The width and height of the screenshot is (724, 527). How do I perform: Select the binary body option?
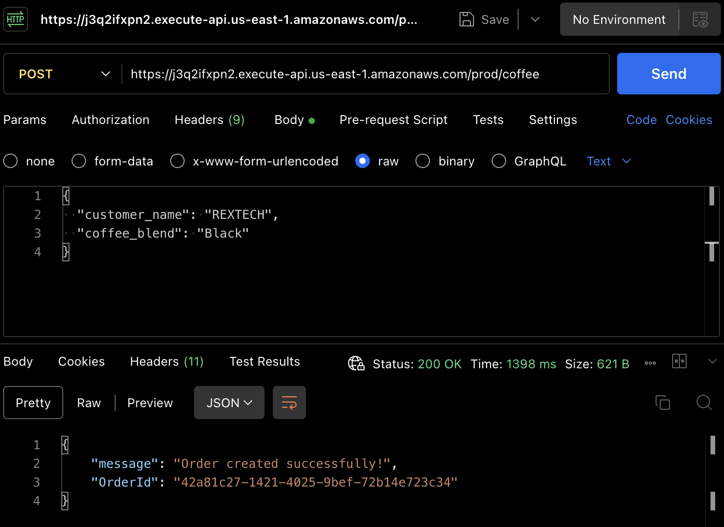[423, 161]
